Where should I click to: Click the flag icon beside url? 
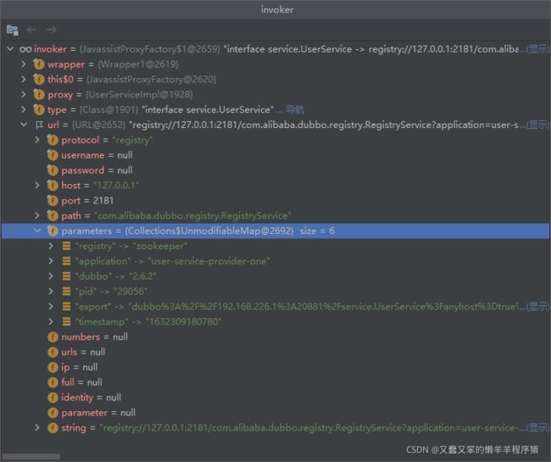[39, 125]
